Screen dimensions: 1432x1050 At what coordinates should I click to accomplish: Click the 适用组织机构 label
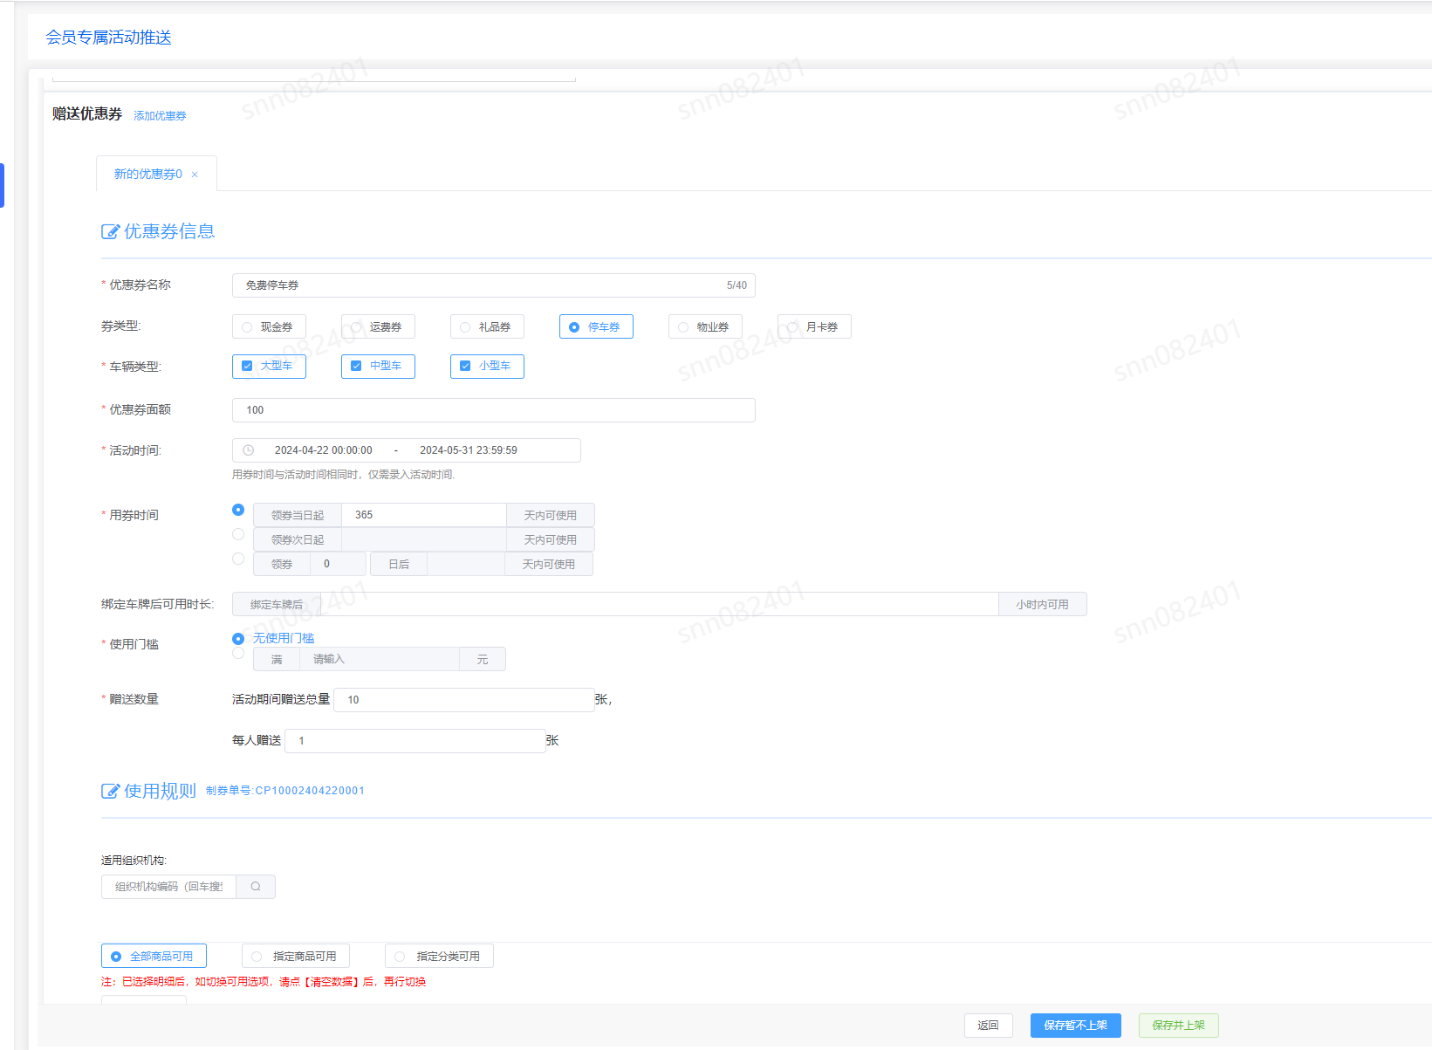tap(134, 861)
